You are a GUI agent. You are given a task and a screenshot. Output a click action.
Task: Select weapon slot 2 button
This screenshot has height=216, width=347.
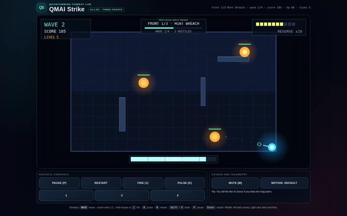pos(122,195)
